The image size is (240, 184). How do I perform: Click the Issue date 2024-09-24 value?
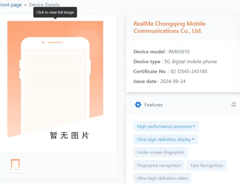point(173,81)
